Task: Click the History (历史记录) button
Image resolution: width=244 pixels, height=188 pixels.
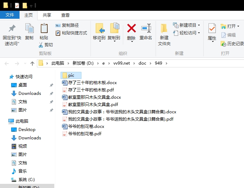Action: tap(232, 44)
